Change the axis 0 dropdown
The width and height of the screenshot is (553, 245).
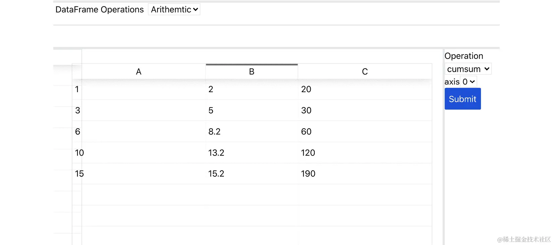click(469, 81)
